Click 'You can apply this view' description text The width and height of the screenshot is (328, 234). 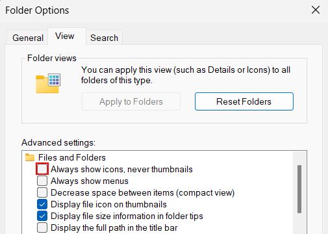click(186, 75)
